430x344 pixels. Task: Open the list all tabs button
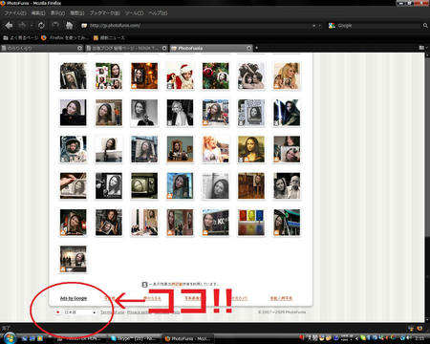click(421, 48)
